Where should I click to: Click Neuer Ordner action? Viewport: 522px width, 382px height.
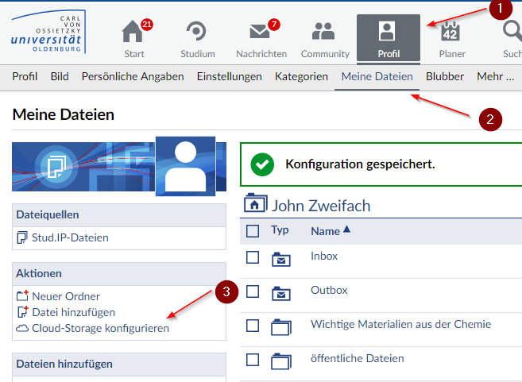[65, 296]
